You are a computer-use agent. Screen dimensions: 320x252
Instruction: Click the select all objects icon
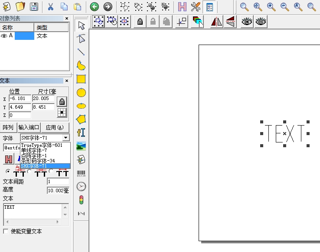[x=98, y=21]
